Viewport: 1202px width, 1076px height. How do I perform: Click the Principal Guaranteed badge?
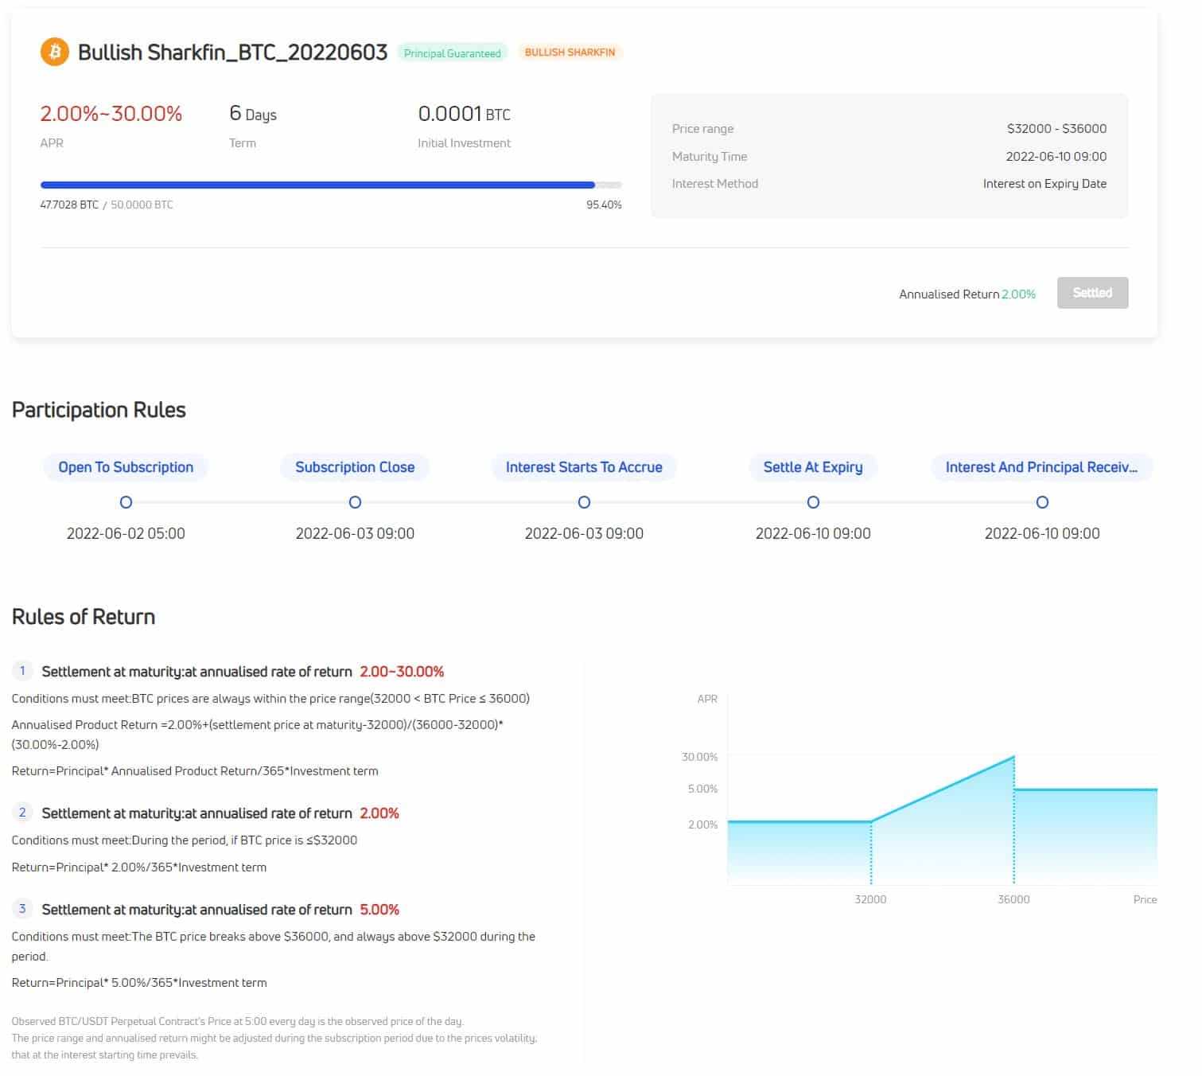coord(452,53)
